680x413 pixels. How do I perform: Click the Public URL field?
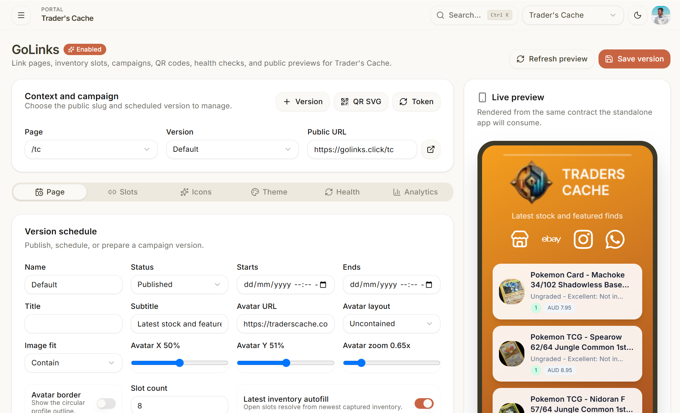(x=362, y=149)
